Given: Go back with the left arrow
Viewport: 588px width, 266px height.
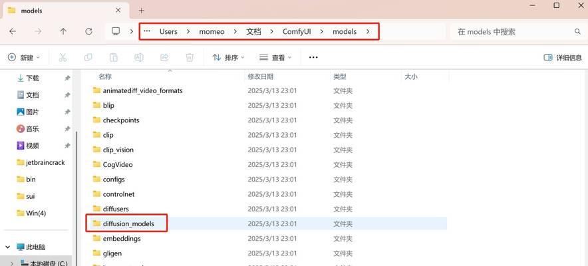Looking at the screenshot, I should [x=13, y=32].
